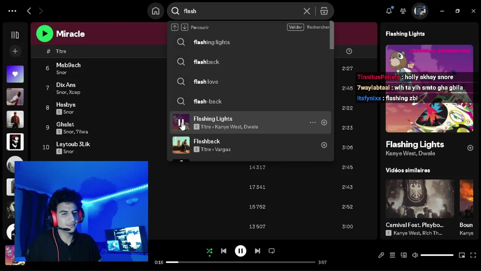Viewport: 481px width, 271px height.
Task: Open Kanye West, Dwele artist link
Action: click(x=410, y=153)
